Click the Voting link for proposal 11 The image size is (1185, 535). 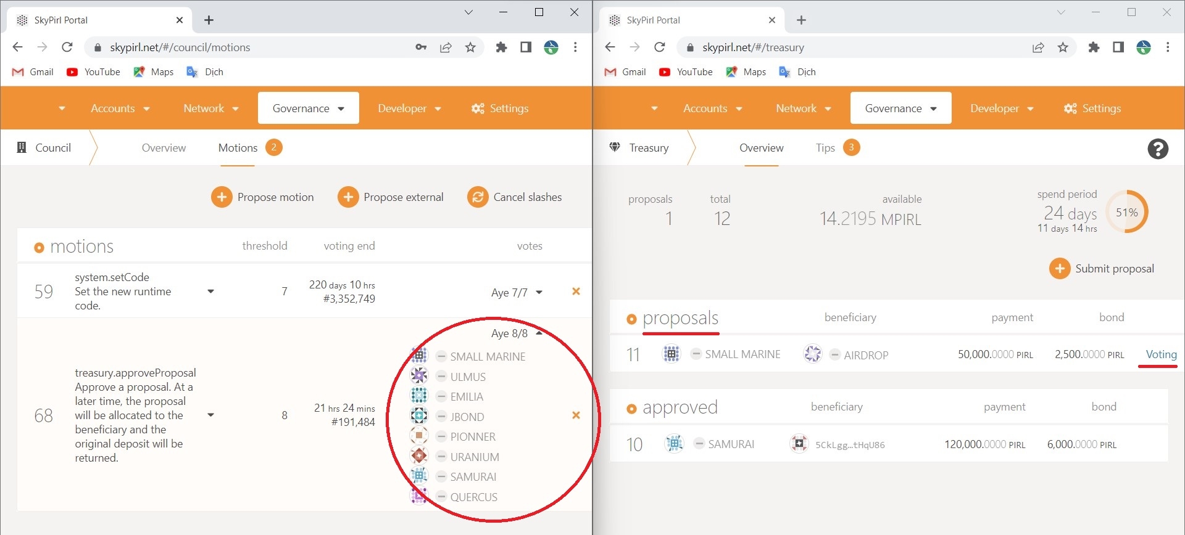tap(1161, 354)
